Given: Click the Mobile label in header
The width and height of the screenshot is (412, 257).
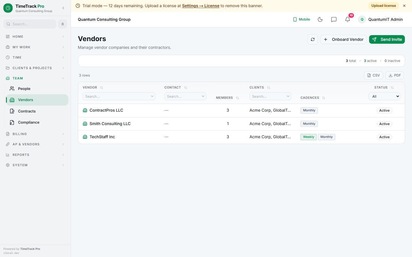Looking at the screenshot, I should click(304, 19).
